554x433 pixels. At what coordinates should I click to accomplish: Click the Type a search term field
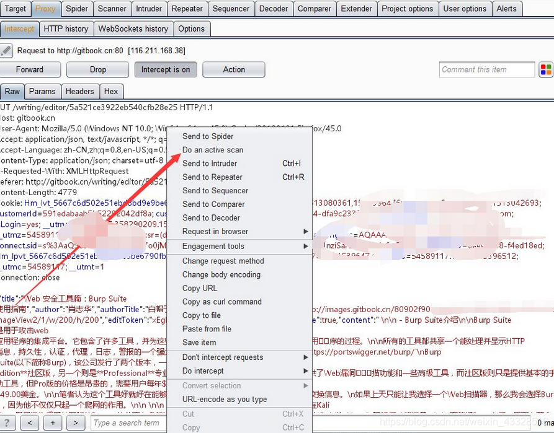tap(128, 422)
